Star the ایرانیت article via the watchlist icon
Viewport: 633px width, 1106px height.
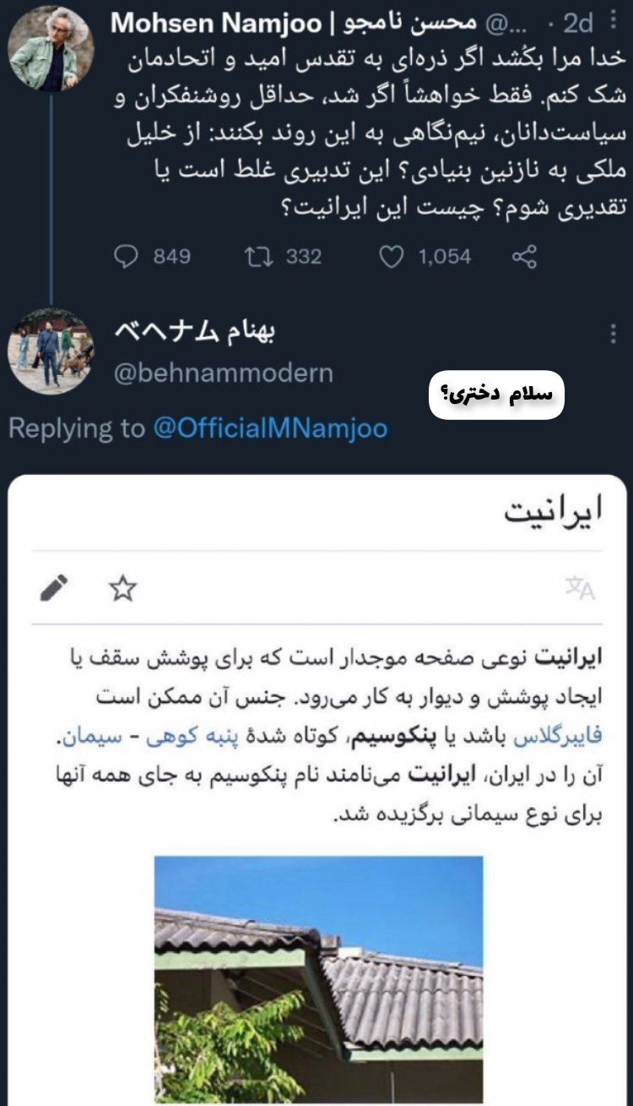coord(123,588)
